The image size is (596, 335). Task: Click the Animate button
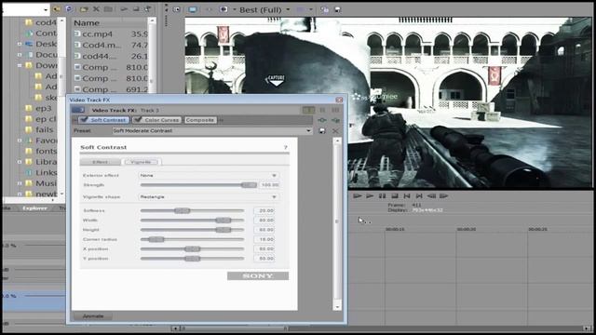(x=93, y=316)
